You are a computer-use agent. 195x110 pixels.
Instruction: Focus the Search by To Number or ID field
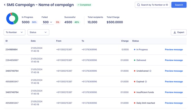(x=152, y=5)
